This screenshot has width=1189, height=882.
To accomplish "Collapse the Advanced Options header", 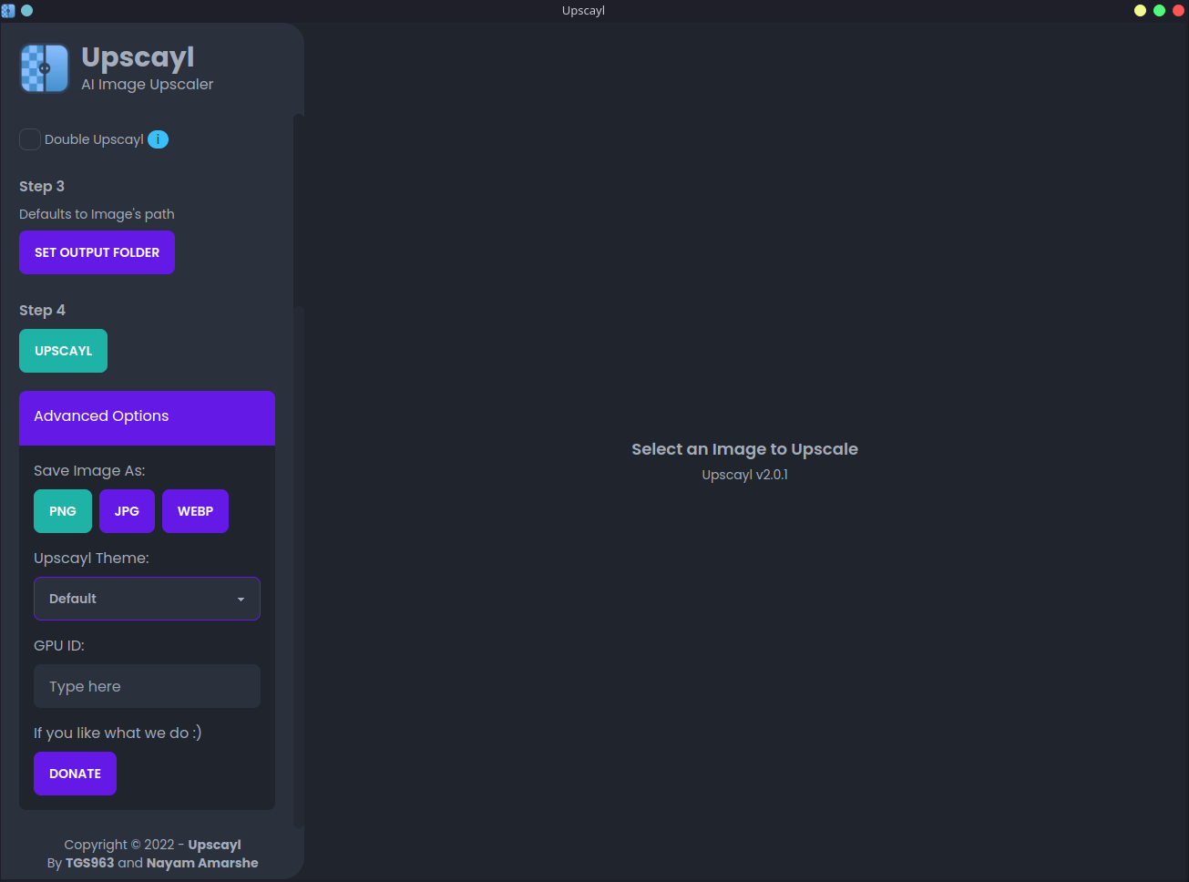I will (147, 417).
